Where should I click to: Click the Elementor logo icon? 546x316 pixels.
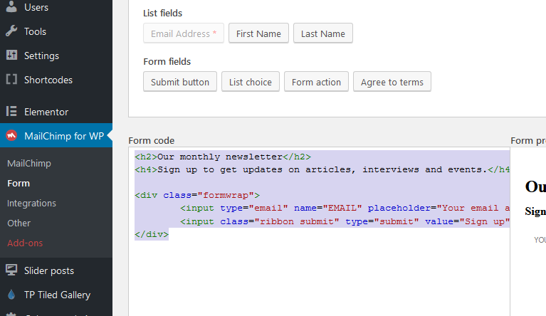tap(11, 112)
